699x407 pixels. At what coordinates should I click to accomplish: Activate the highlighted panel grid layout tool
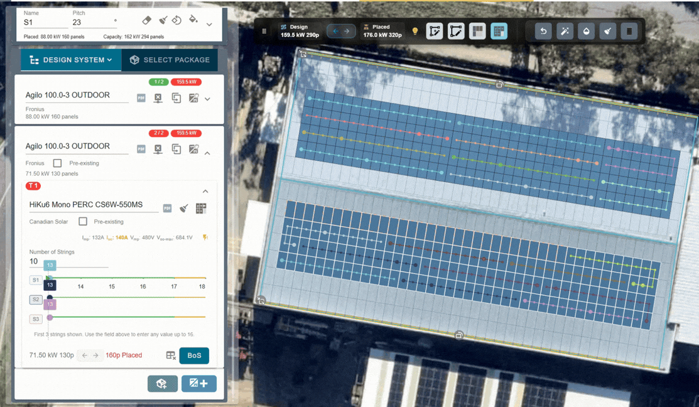499,31
